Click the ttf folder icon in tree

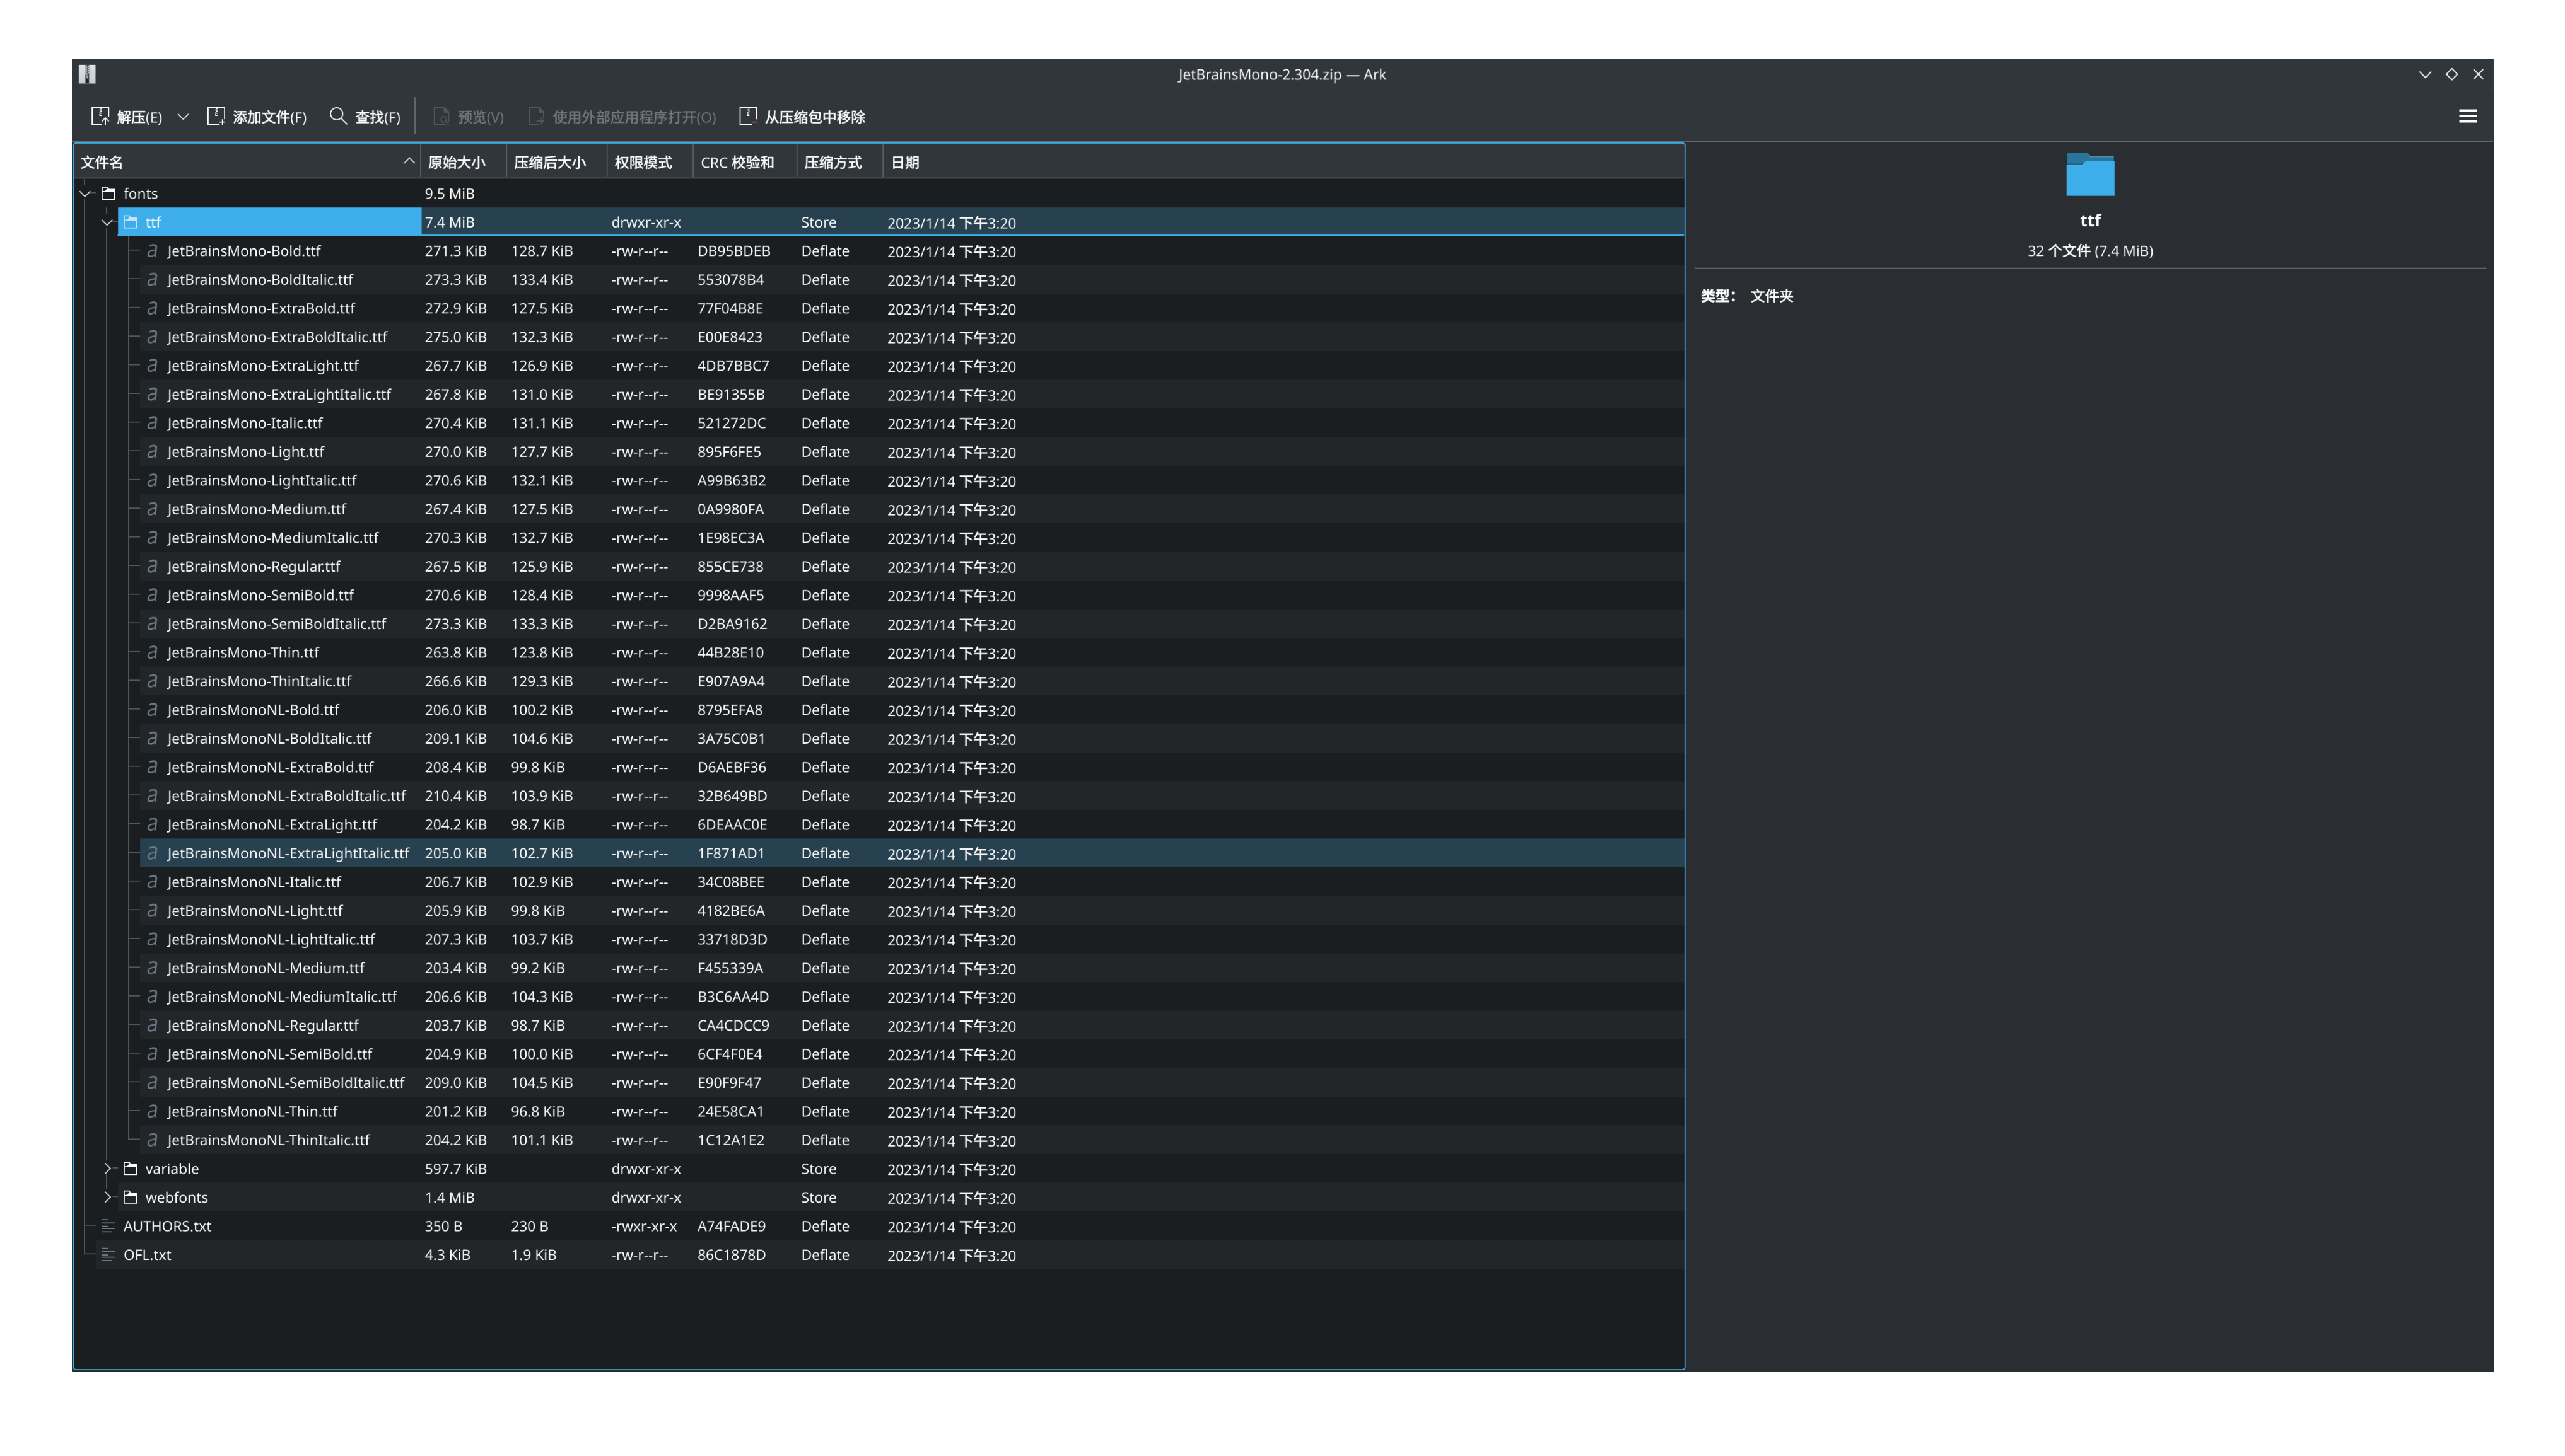click(x=131, y=223)
